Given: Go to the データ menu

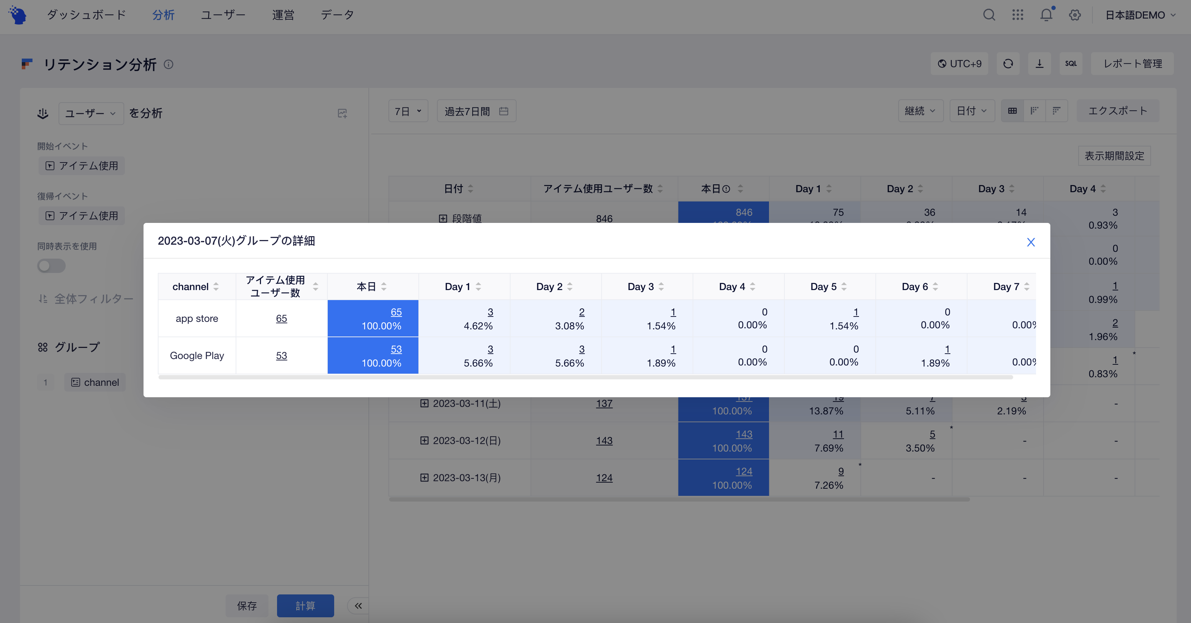Looking at the screenshot, I should coord(337,15).
